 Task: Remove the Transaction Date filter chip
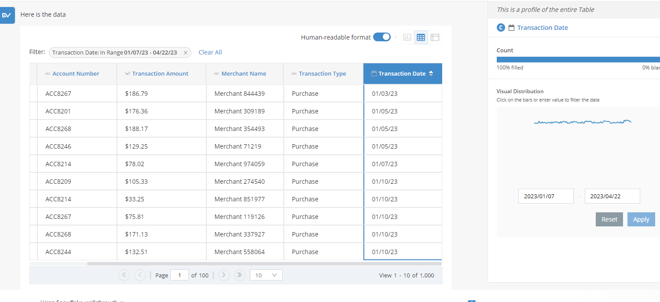click(186, 53)
